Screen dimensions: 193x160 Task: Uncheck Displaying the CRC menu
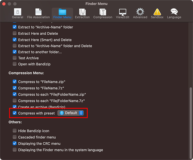15,143
